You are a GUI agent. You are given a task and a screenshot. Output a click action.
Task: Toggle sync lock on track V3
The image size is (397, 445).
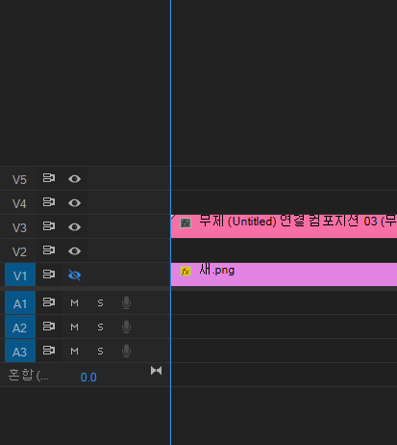click(x=49, y=226)
